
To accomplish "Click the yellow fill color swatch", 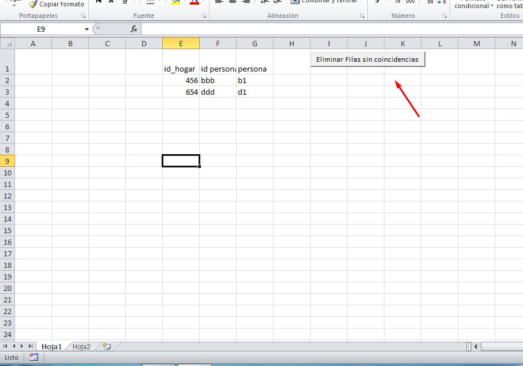I will pyautogui.click(x=175, y=2).
